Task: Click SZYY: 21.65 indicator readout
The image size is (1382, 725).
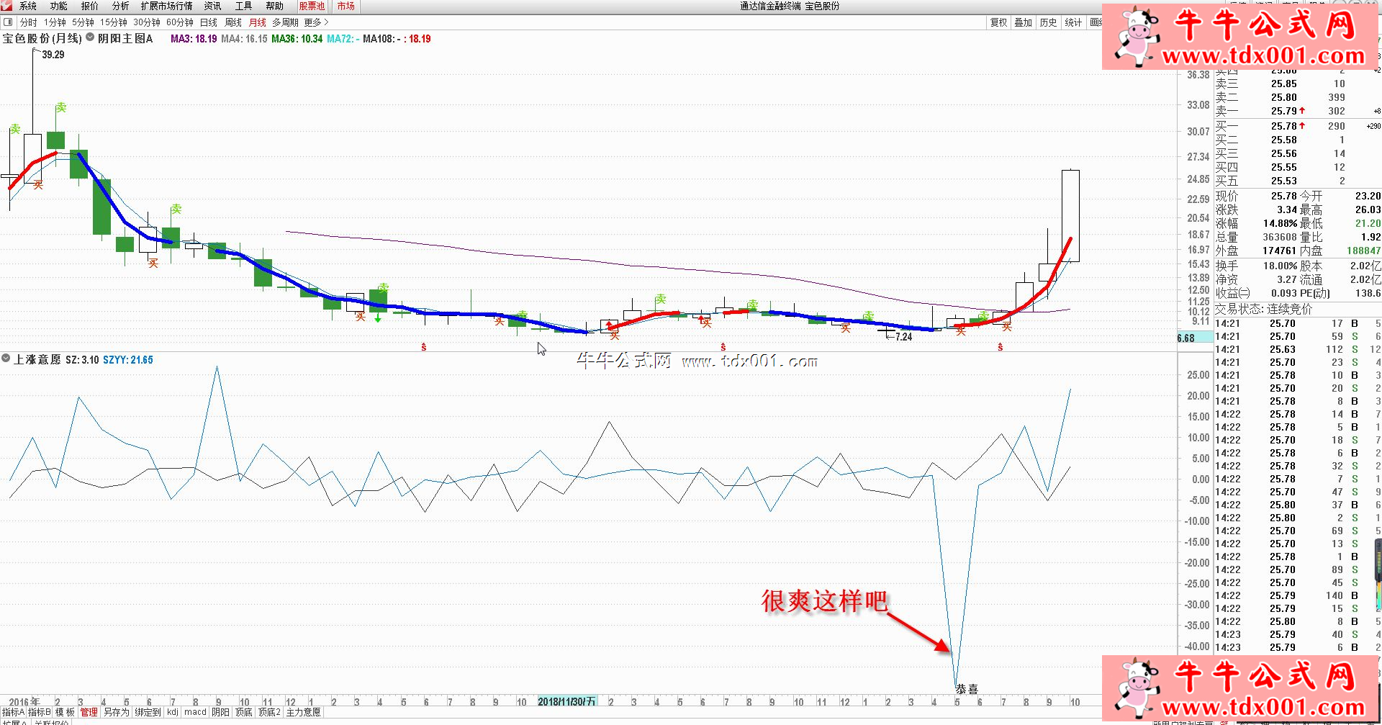Action: pos(127,360)
